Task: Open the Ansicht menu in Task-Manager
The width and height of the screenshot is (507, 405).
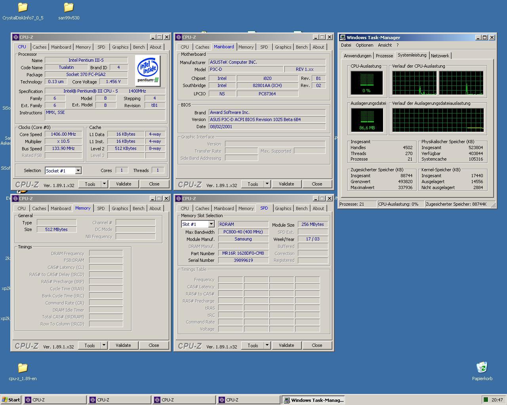Action: pyautogui.click(x=385, y=45)
